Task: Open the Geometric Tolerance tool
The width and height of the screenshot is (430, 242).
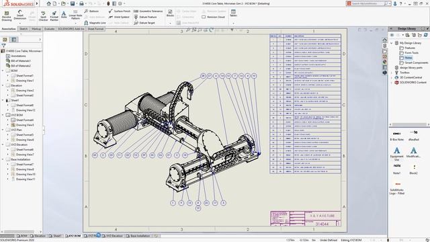Action: click(148, 11)
